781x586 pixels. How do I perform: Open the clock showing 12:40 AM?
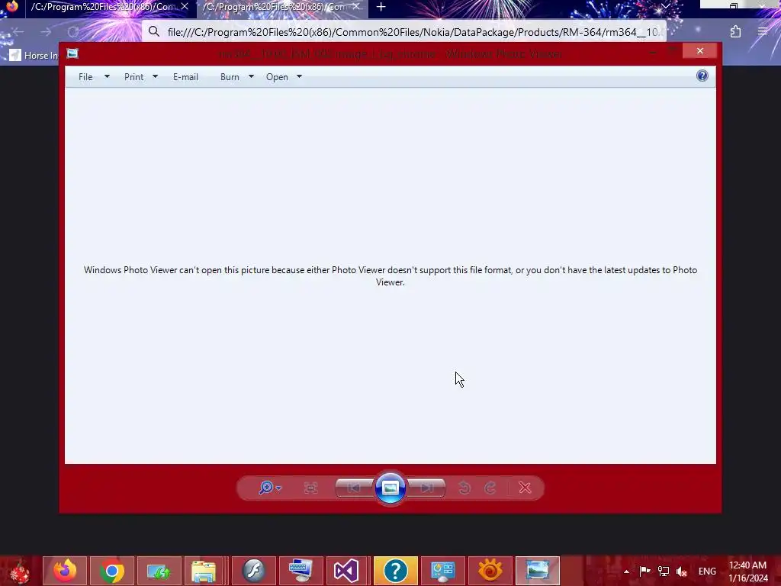click(748, 572)
